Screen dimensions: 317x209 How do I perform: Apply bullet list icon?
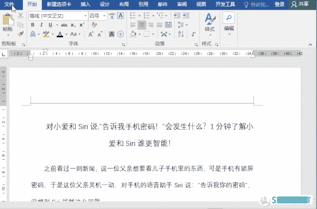click(132, 15)
